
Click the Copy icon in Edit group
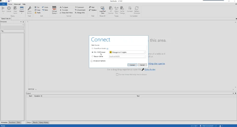[x=35, y=10]
